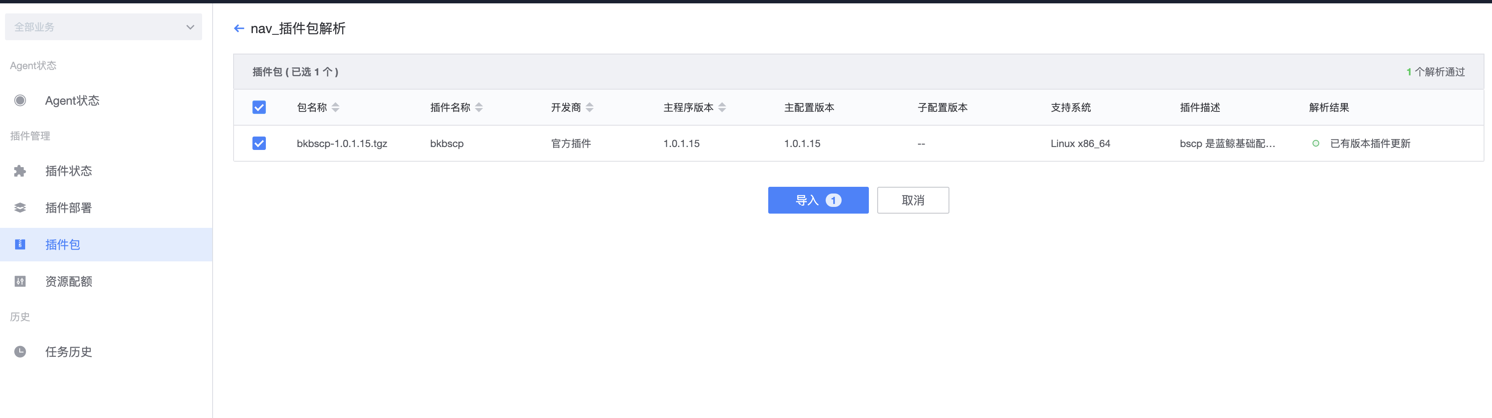Click the 插件管理 sidebar group label
Image resolution: width=1492 pixels, height=418 pixels.
click(30, 136)
